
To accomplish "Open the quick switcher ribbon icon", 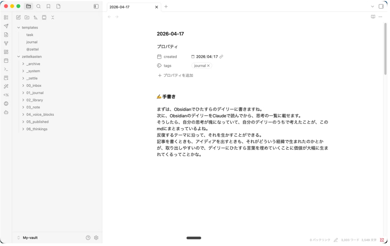I will coord(6,17).
